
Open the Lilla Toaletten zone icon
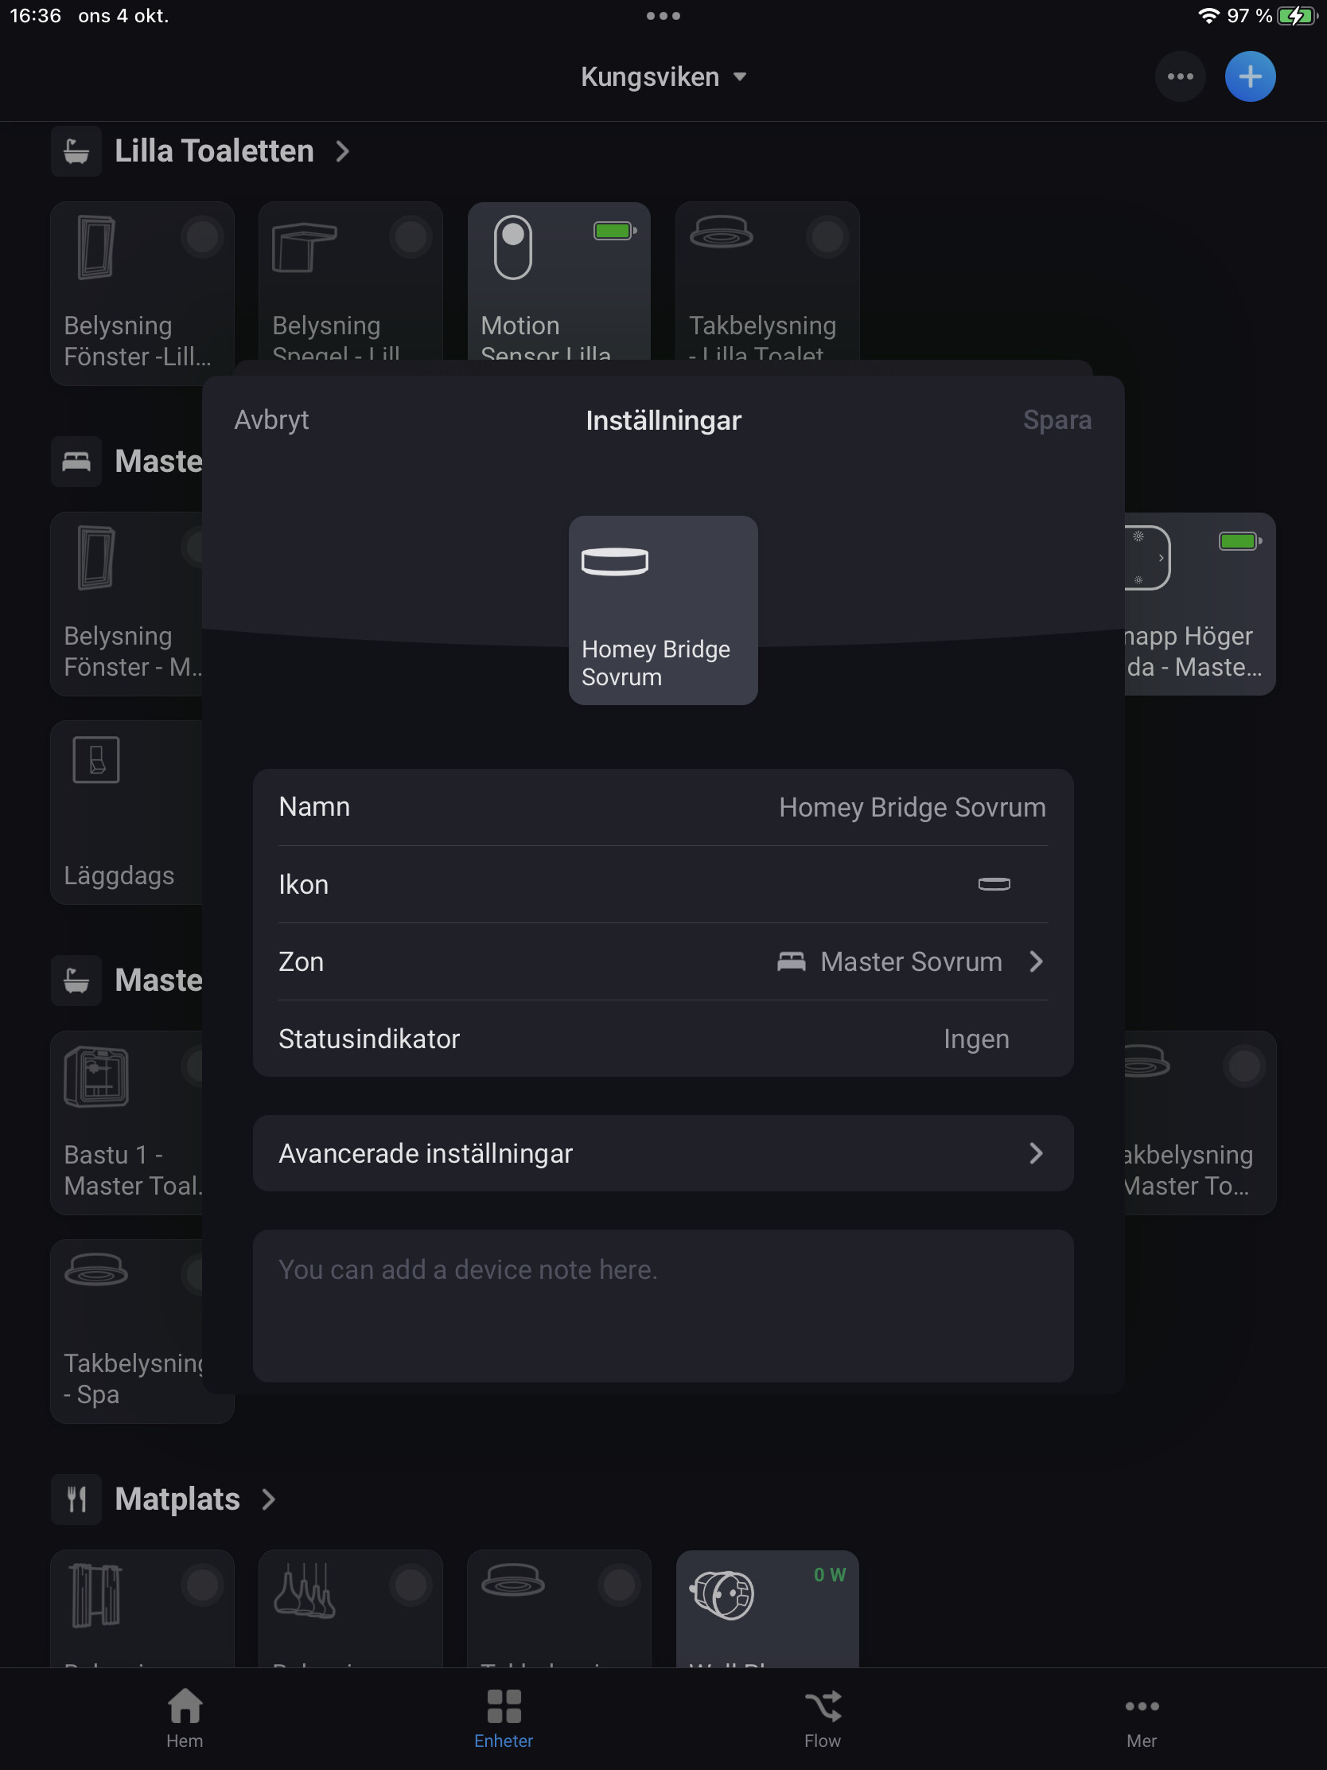(76, 151)
